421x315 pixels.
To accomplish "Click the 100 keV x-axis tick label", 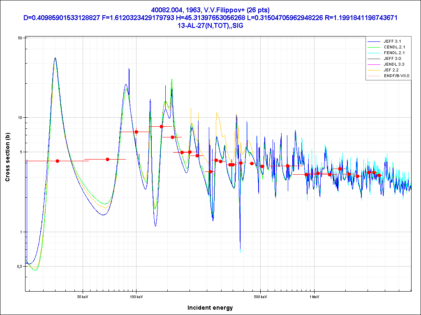I will click(136, 296).
